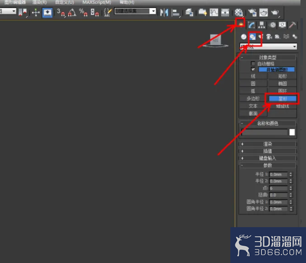The image size is (306, 263).
Task: Select the Shapes category icon
Action: [x=253, y=36]
